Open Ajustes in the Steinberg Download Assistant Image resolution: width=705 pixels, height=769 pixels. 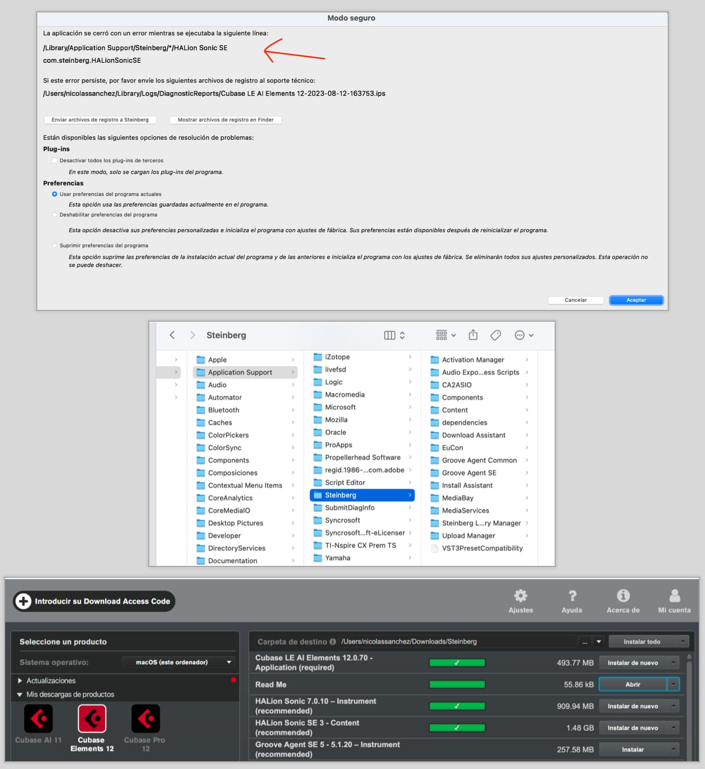pos(520,600)
